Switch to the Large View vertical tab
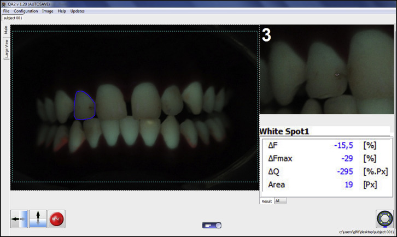Viewport: 397px width, 237px height. pyautogui.click(x=6, y=48)
